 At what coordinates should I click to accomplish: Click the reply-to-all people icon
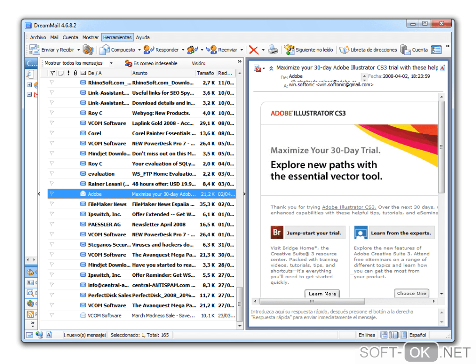(x=192, y=50)
